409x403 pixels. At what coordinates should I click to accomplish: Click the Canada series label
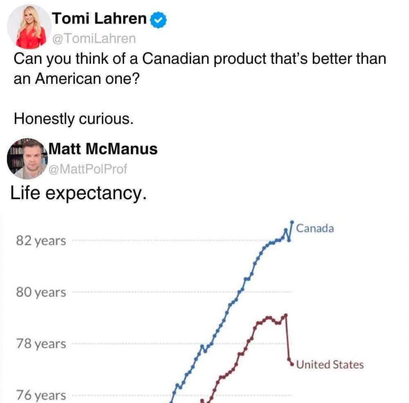[x=315, y=229]
